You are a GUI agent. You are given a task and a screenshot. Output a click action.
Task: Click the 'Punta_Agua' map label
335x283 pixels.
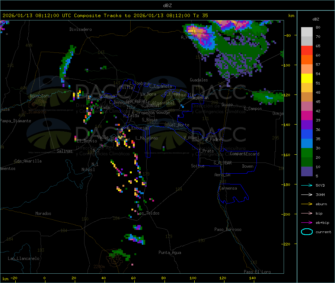tap(170, 253)
